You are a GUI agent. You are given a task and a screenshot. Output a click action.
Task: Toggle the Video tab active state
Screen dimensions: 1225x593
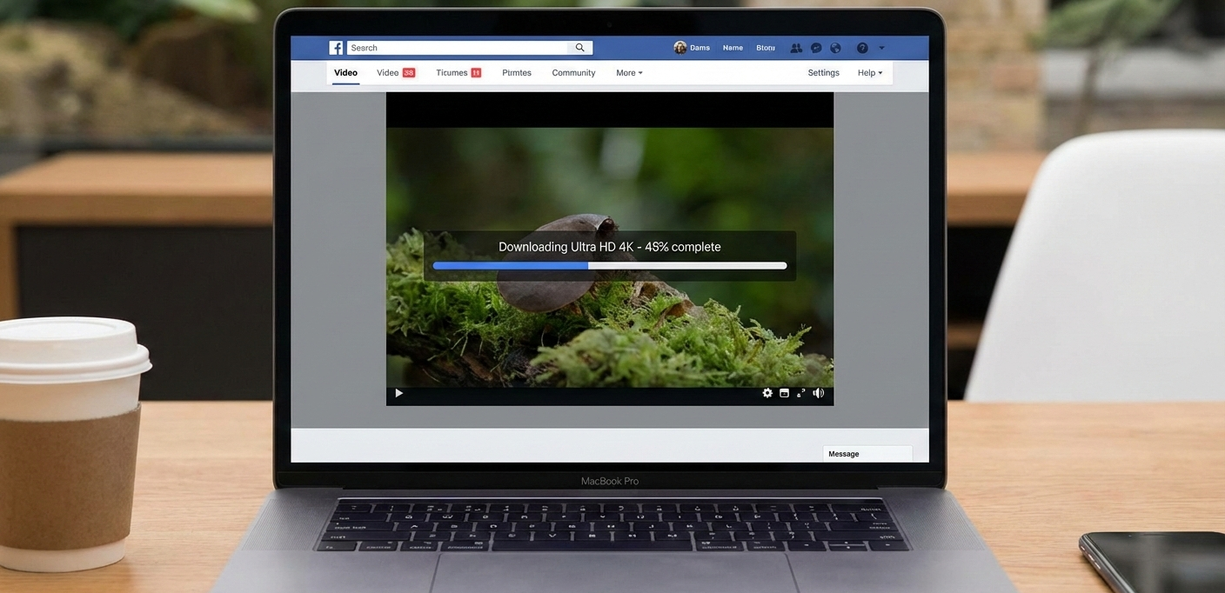[x=345, y=72]
